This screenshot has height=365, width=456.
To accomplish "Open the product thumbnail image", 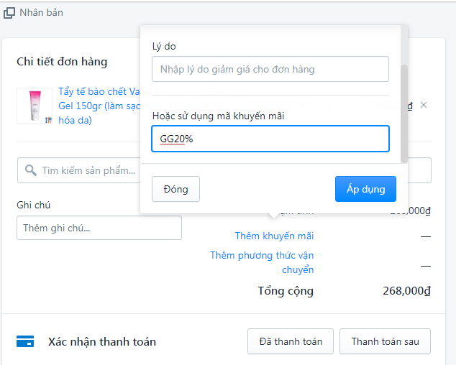I will (x=35, y=106).
